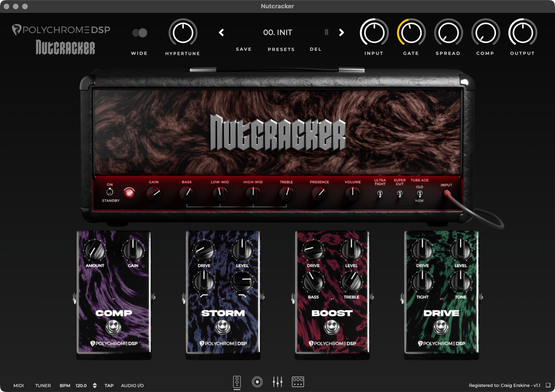This screenshot has width=555, height=392.
Task: Click the 'Registered to: Craig Erskine - v1.1' text
Action: pos(504,386)
